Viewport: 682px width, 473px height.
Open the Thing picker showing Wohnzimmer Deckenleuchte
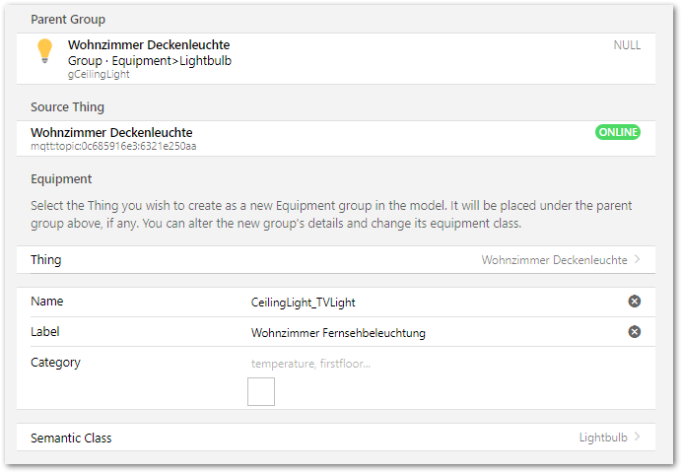click(x=554, y=260)
